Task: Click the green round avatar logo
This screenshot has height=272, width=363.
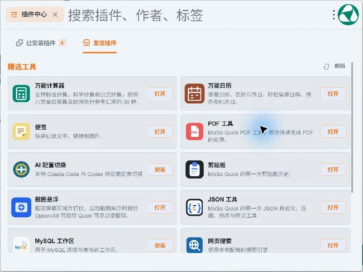Action: [x=348, y=14]
